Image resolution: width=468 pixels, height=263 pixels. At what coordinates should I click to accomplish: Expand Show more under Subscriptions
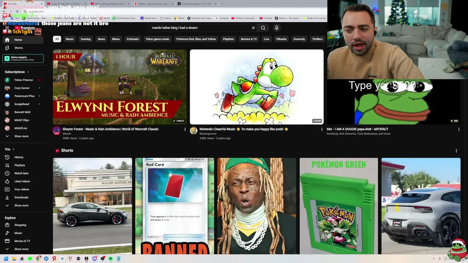pos(23,136)
